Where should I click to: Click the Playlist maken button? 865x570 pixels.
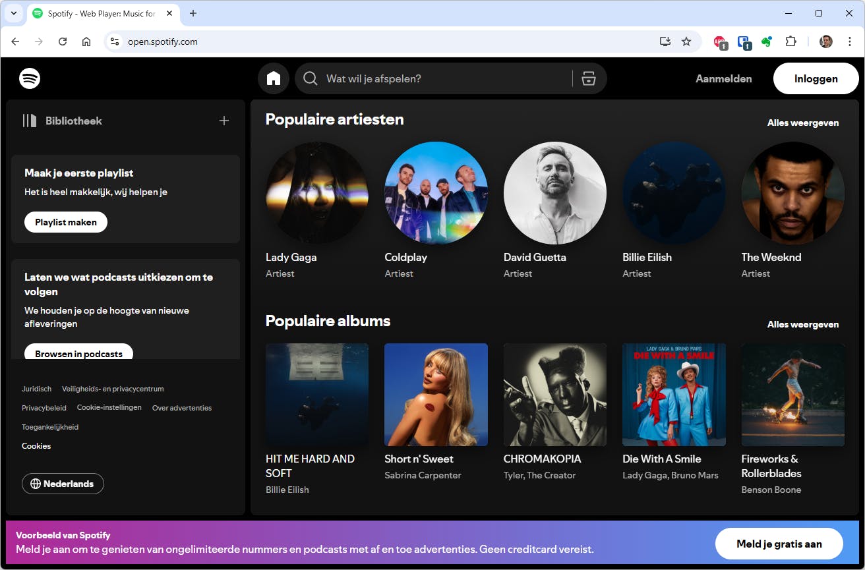[x=66, y=222]
